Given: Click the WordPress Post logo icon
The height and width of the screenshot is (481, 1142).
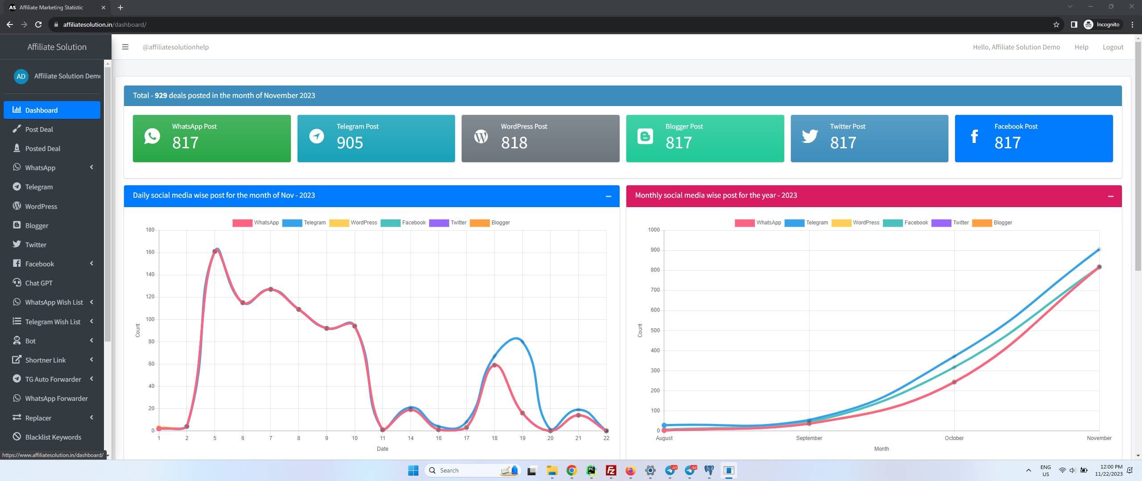Looking at the screenshot, I should [481, 136].
